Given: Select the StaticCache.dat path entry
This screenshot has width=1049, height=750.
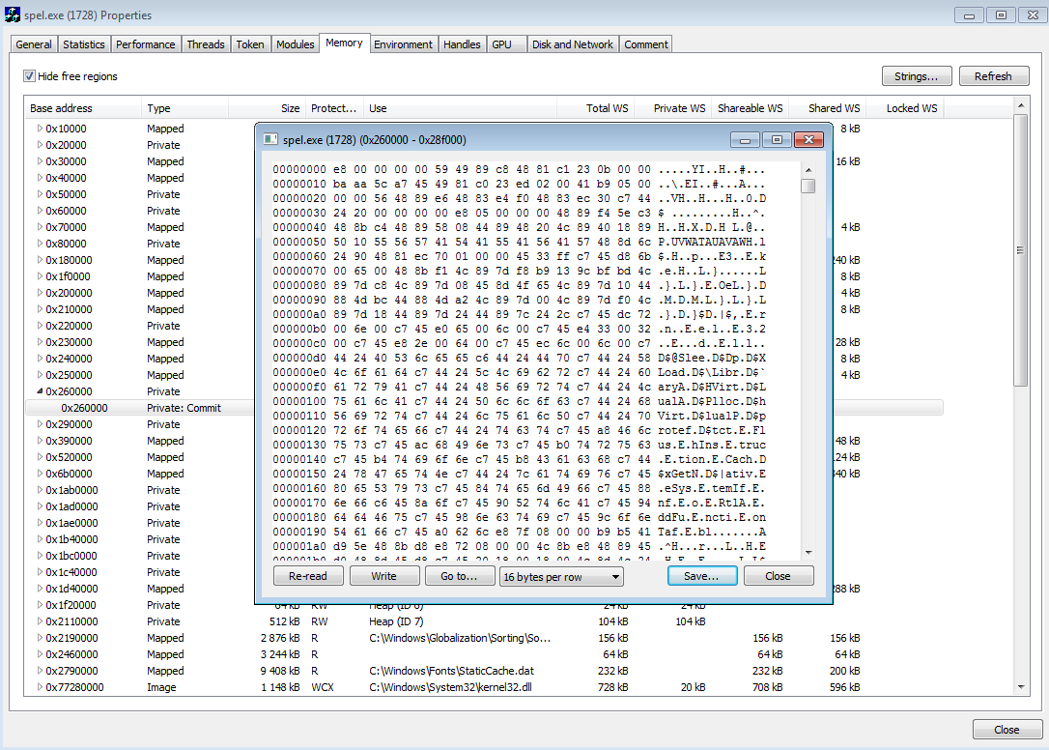Looking at the screenshot, I should coord(451,671).
